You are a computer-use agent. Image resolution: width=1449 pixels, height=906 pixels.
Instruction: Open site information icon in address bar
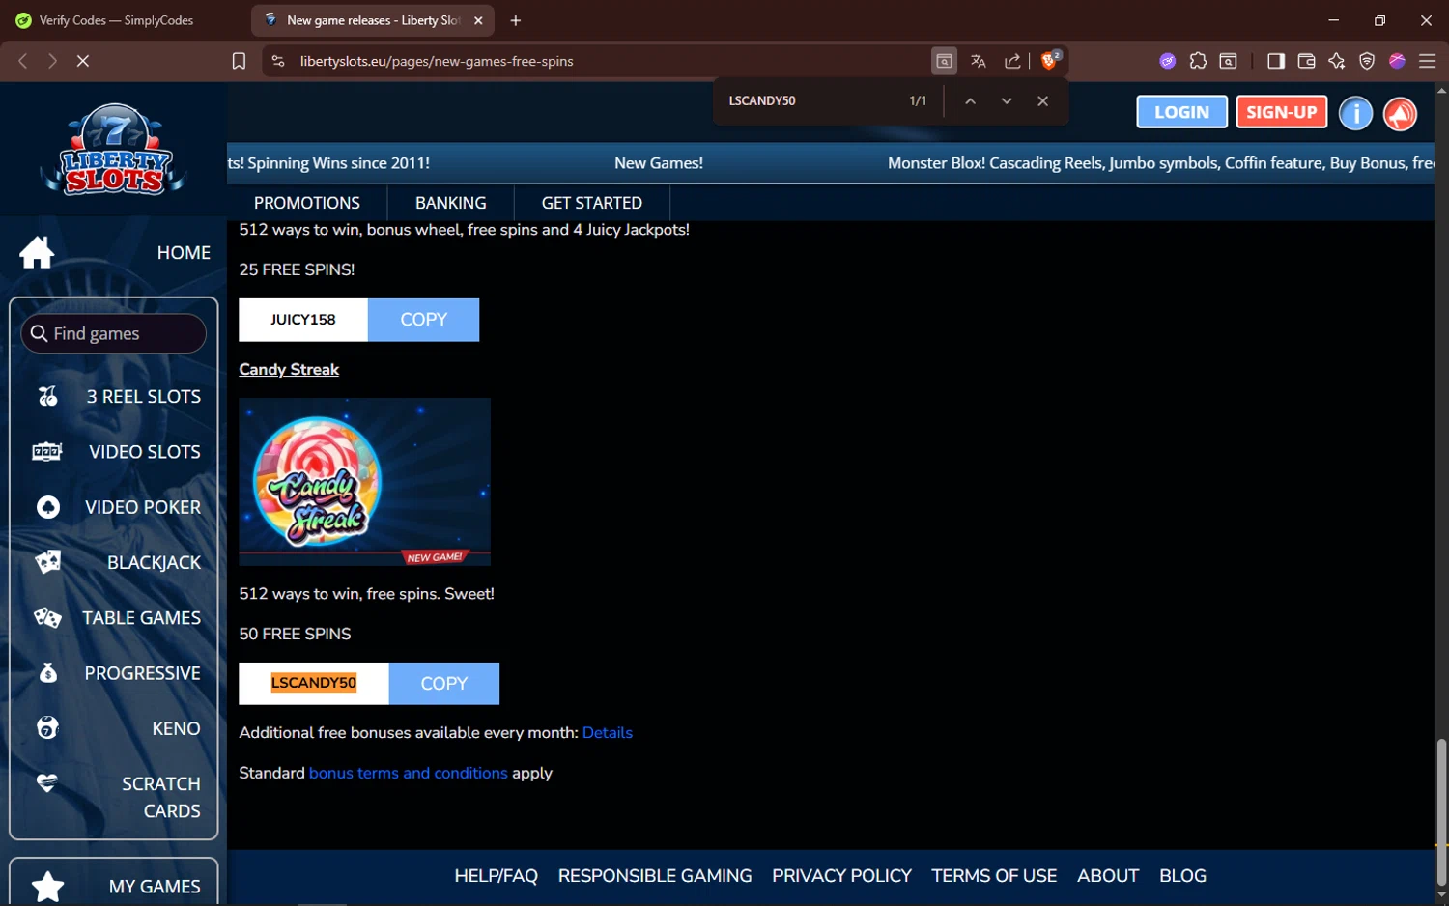coord(278,61)
